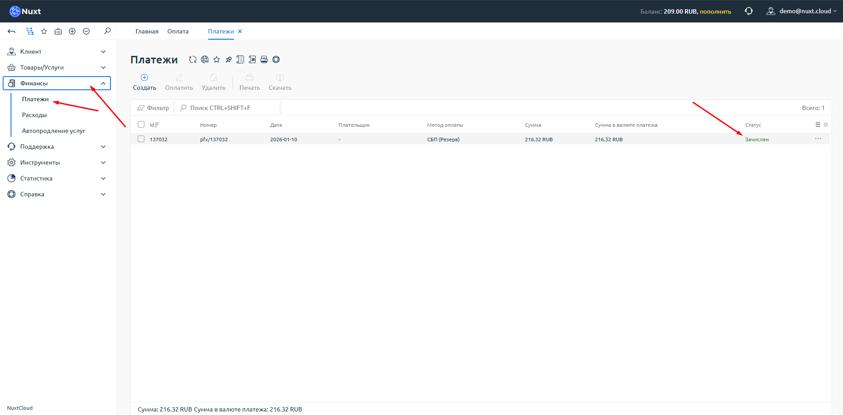Click the magnifier search icon above the sidebar

pos(107,31)
